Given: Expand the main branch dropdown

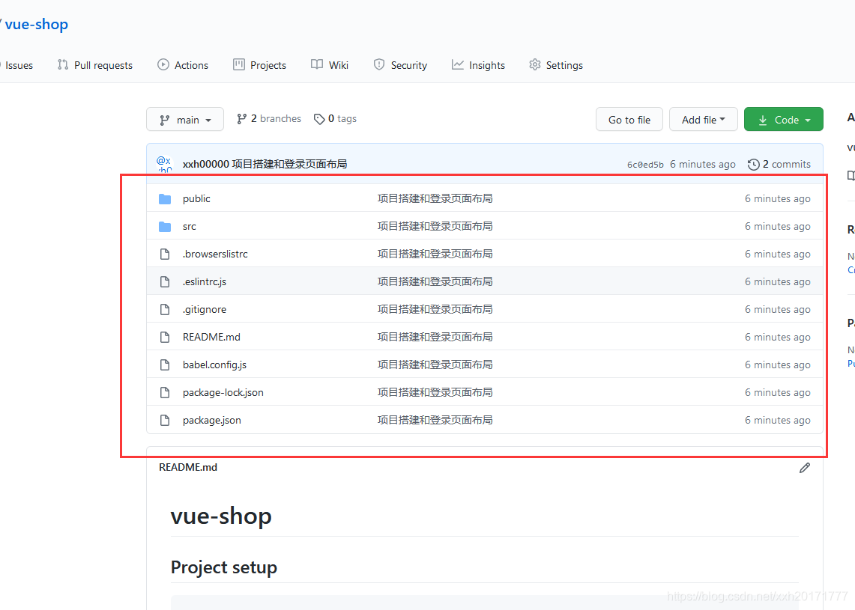Looking at the screenshot, I should coord(185,119).
